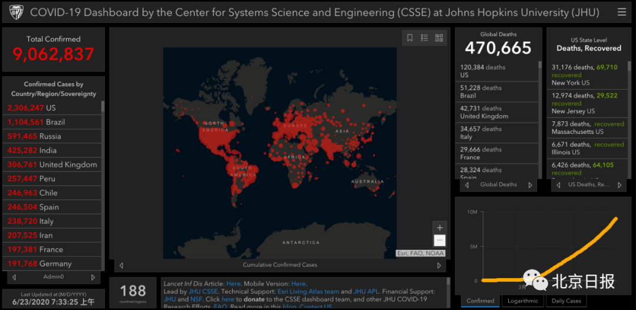Click the New York US deaths entry
The width and height of the screenshot is (636, 310).
pos(587,75)
